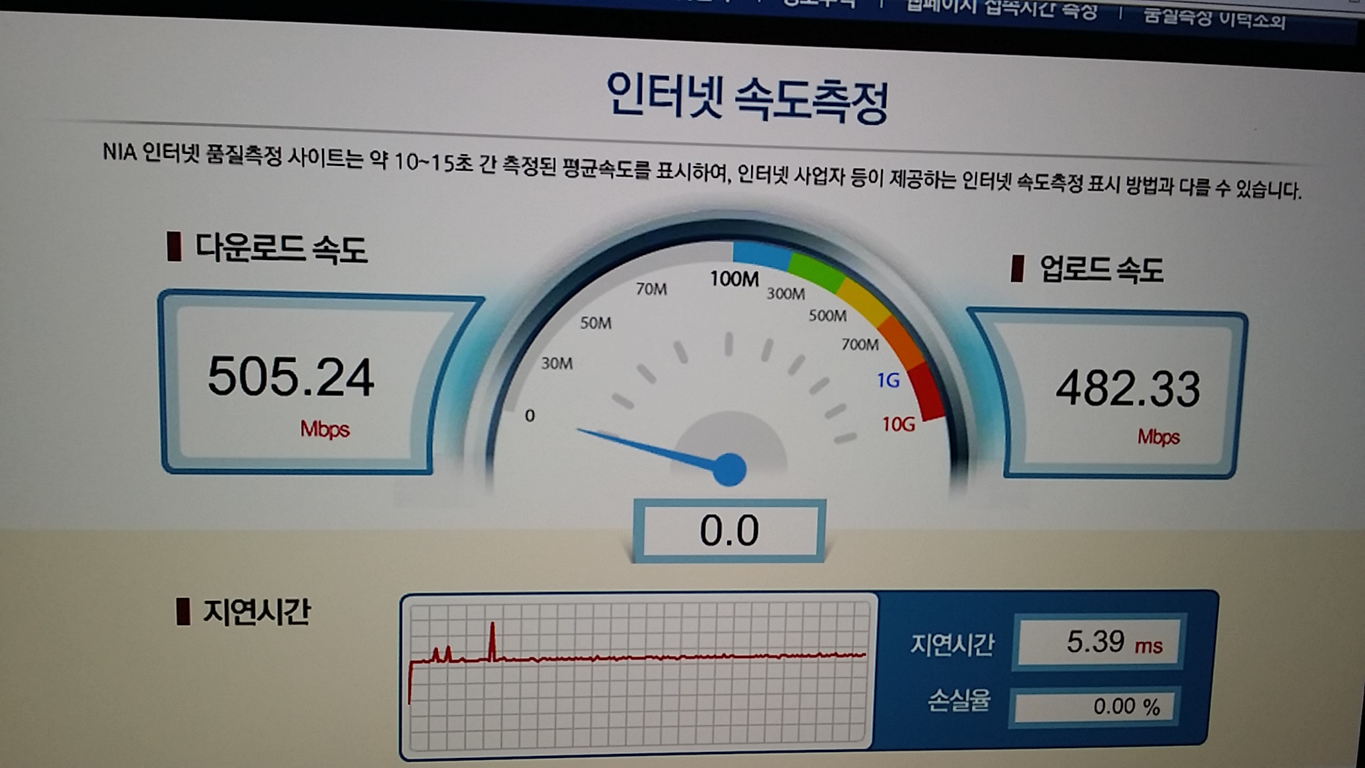Click the 업로드 속도 label
1365x768 pixels.
(1101, 269)
